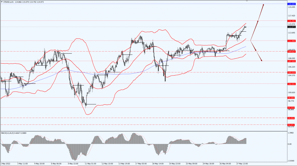Click the 99.506 price level label

point(291,98)
